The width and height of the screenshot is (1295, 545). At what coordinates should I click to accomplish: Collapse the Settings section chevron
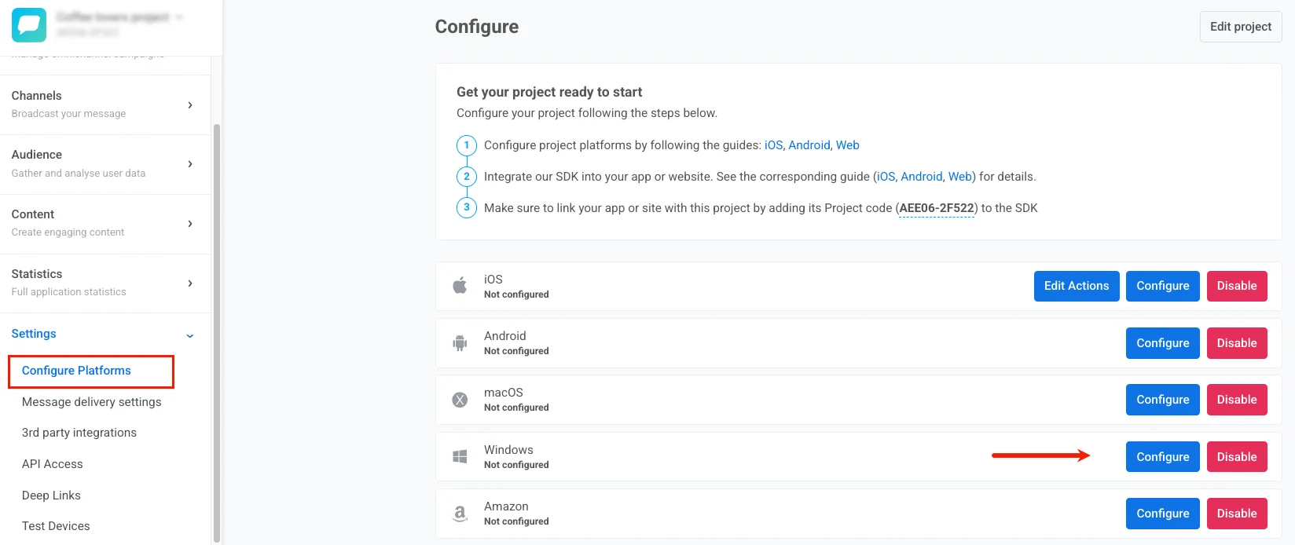tap(190, 336)
